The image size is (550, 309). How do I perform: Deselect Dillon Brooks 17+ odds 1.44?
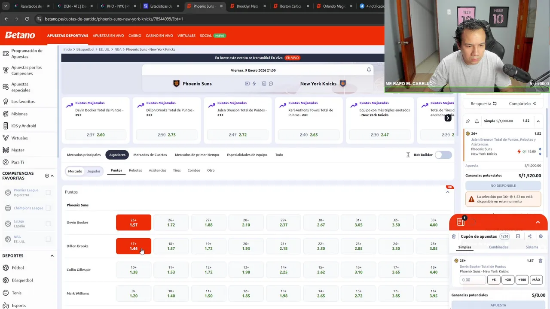coord(134,246)
